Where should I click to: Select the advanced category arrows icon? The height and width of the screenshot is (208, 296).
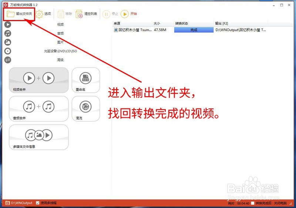click(8, 60)
